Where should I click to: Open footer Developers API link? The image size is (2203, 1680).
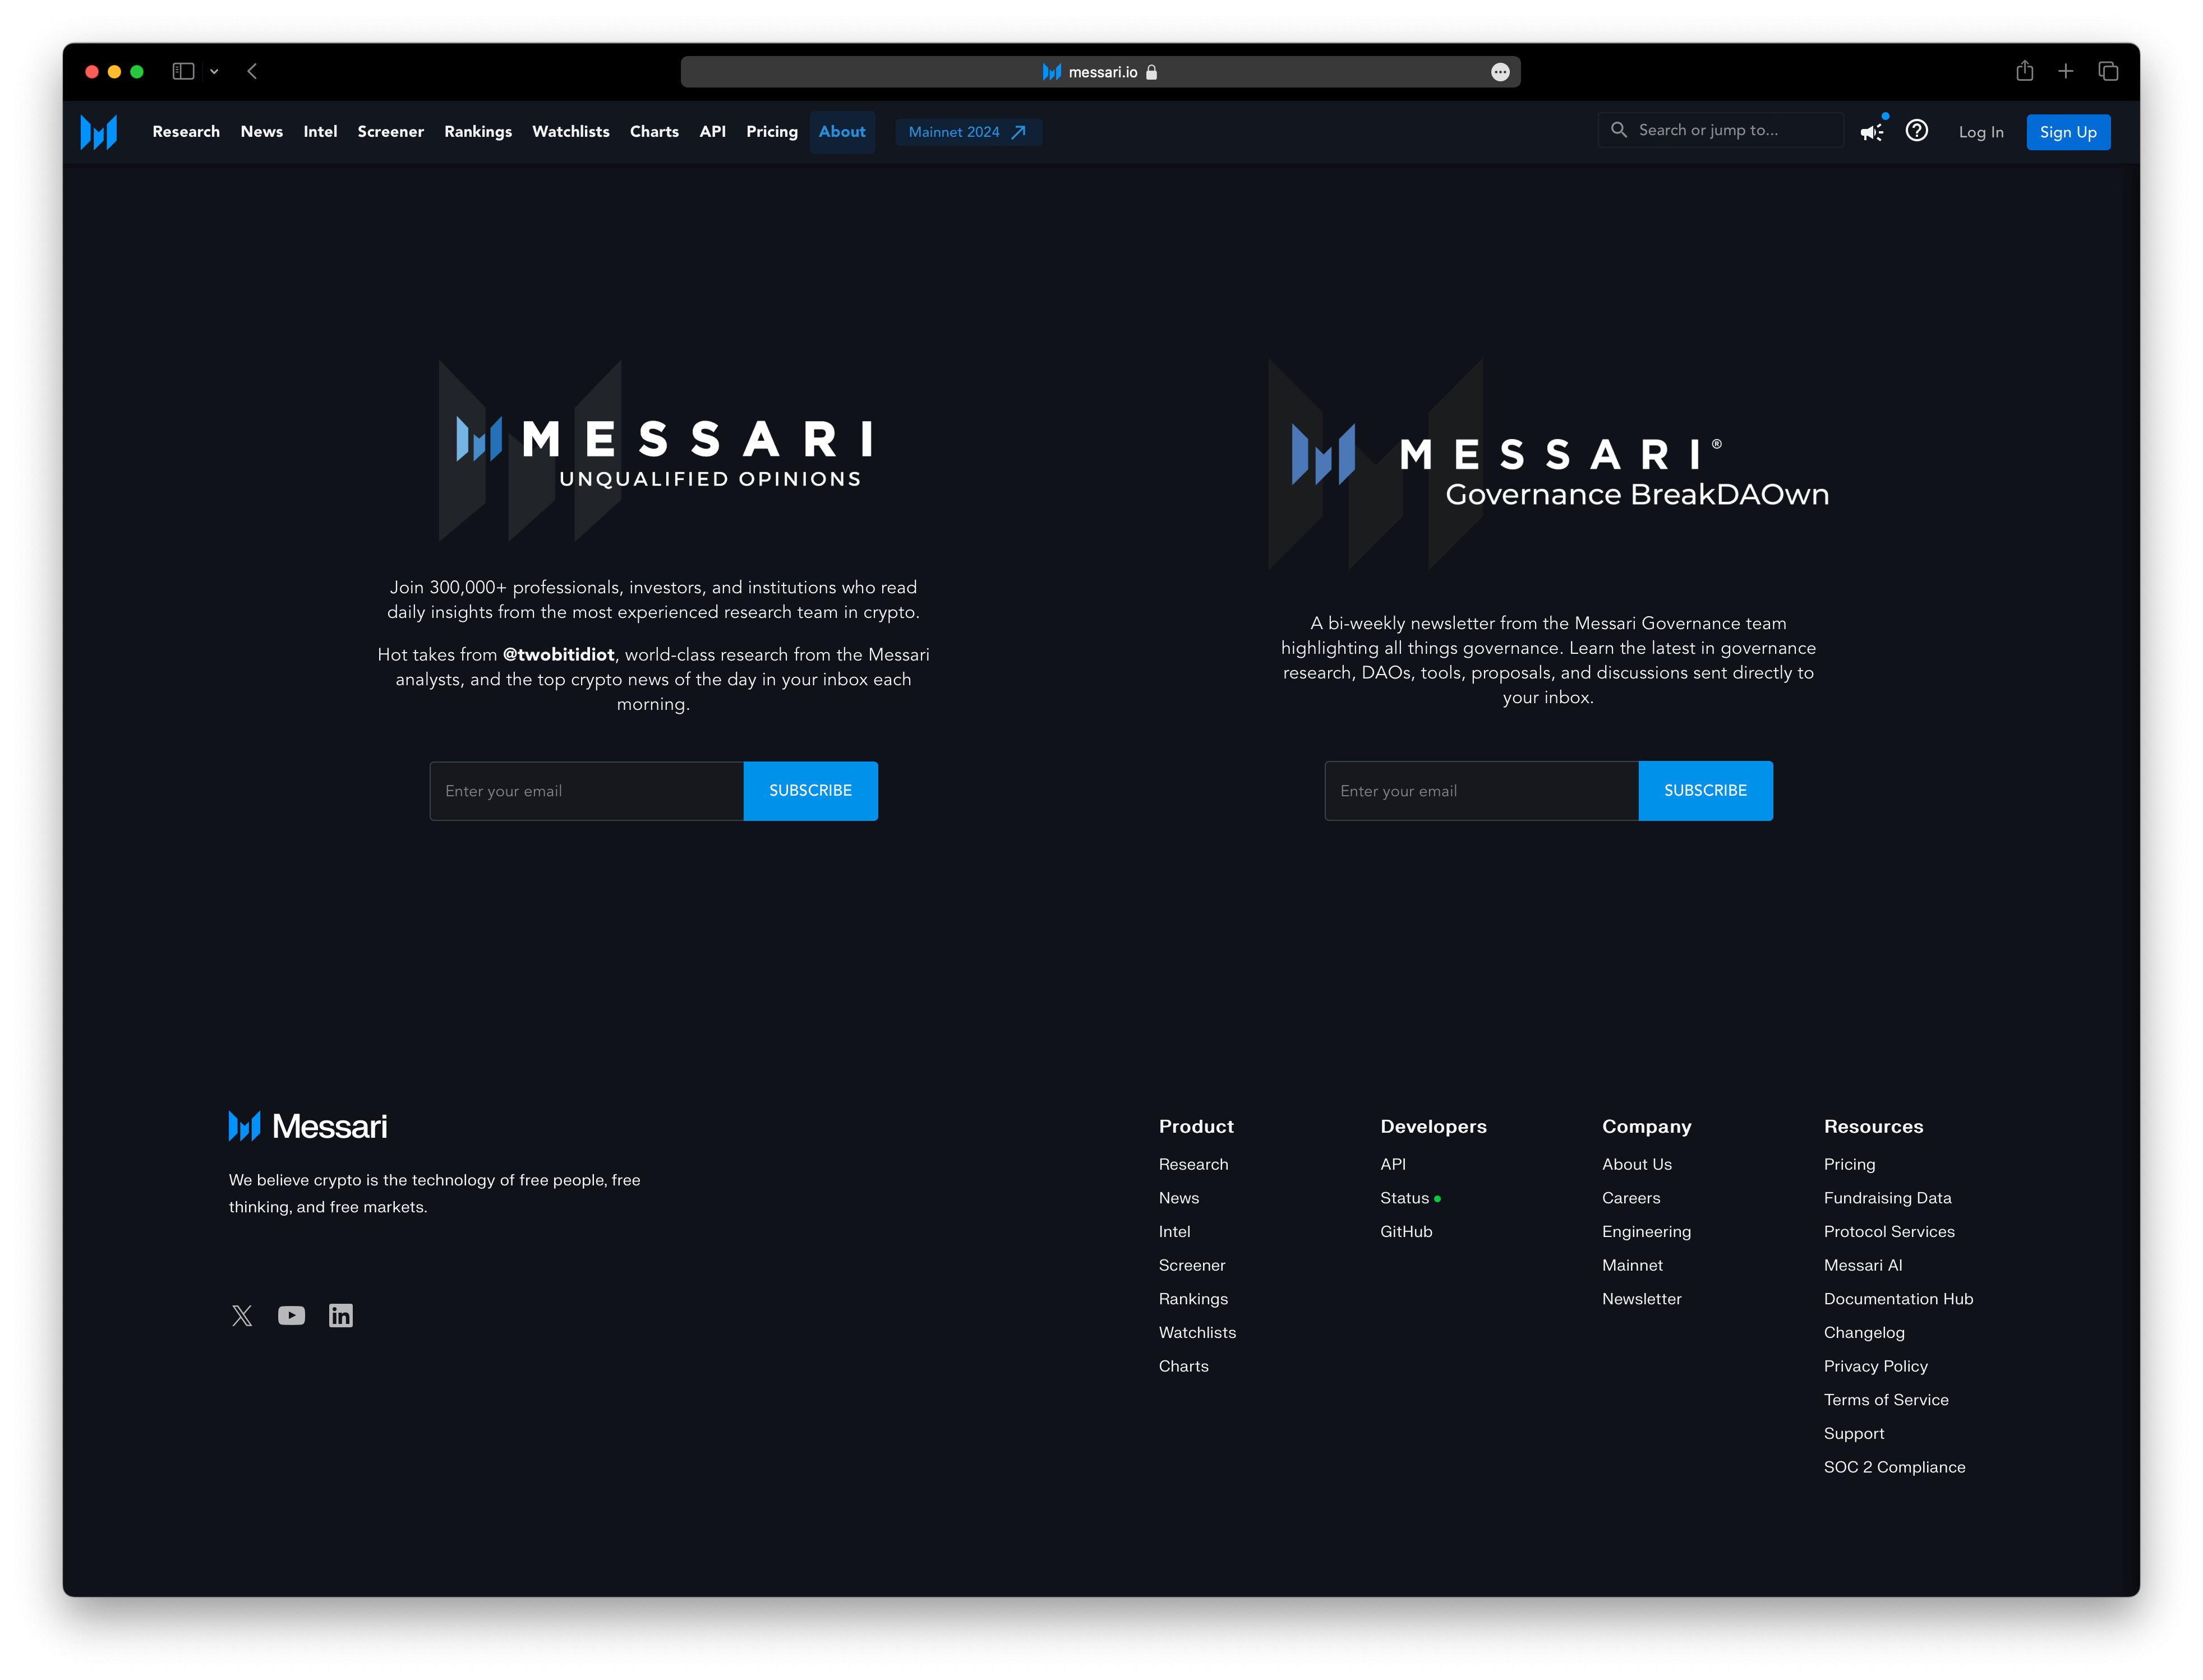(1393, 1165)
